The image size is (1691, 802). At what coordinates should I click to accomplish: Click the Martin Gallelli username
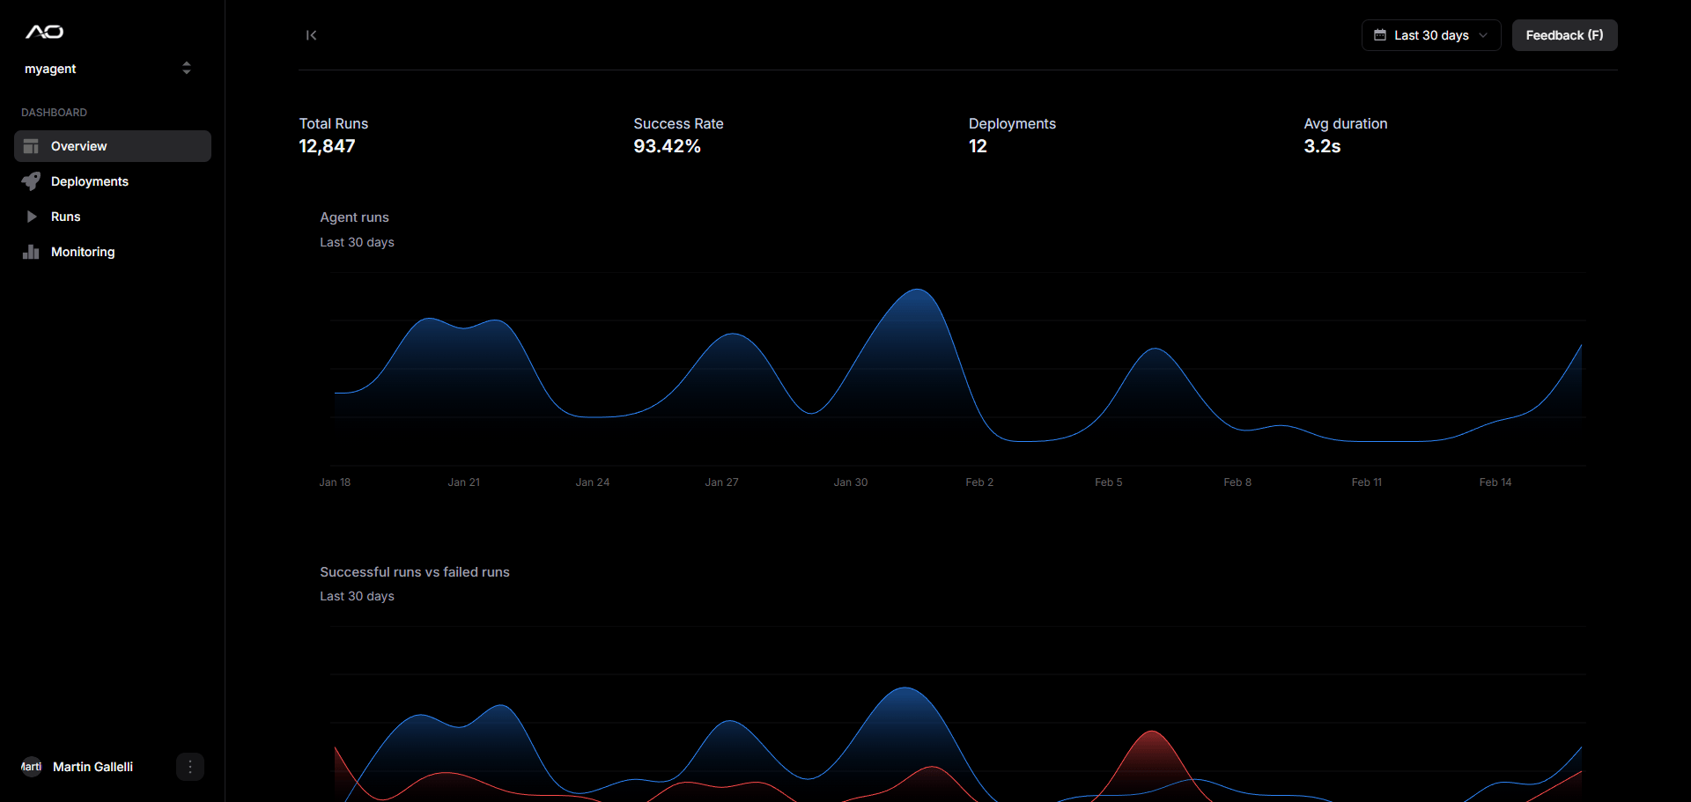[92, 767]
